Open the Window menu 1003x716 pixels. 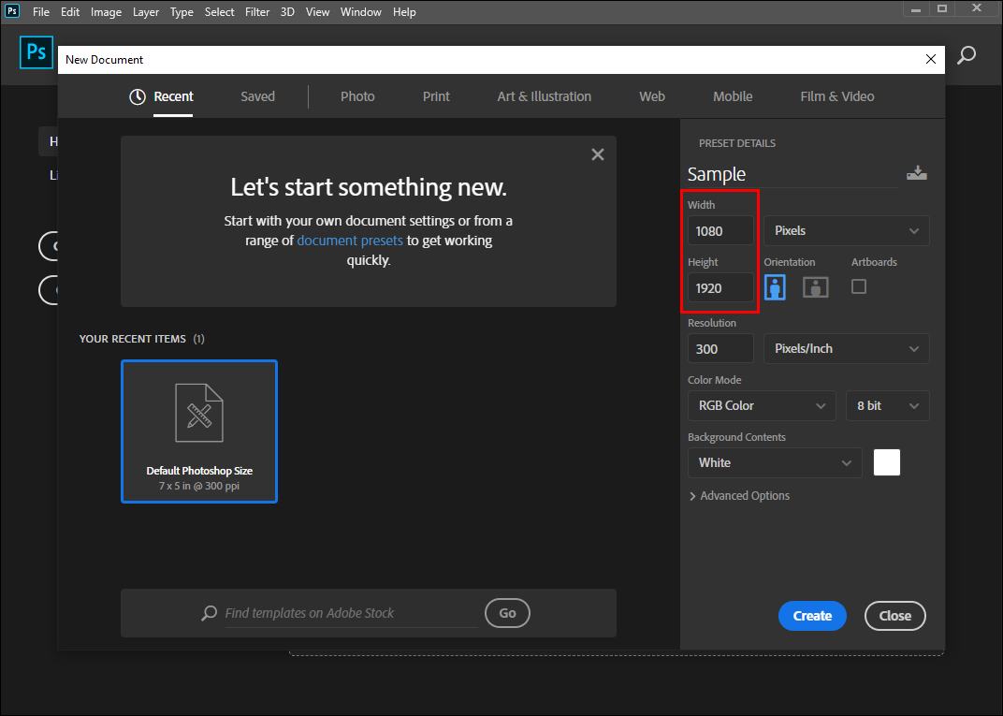(x=361, y=12)
